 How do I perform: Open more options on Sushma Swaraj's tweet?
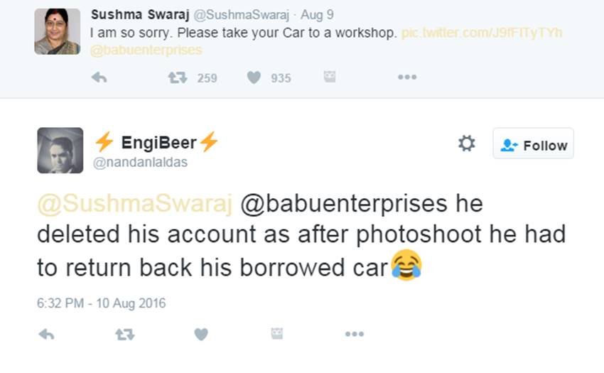tap(407, 77)
